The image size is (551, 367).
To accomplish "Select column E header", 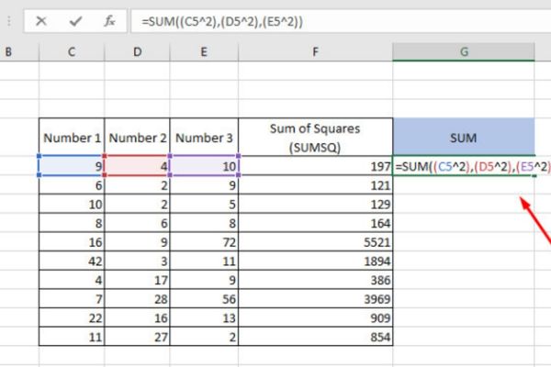I will click(204, 52).
